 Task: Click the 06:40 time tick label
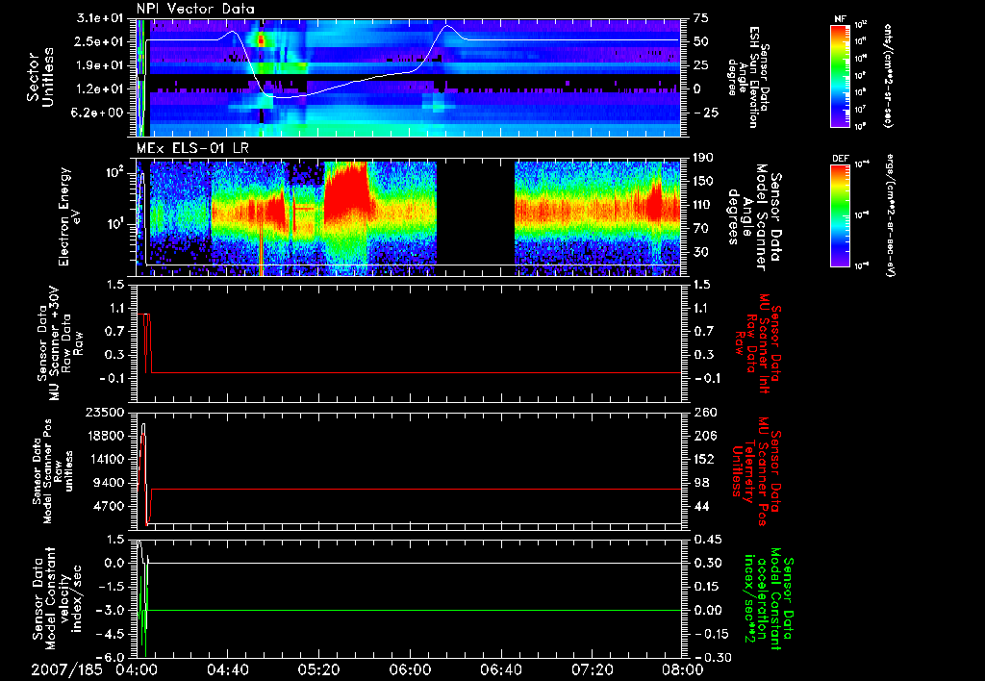click(500, 670)
